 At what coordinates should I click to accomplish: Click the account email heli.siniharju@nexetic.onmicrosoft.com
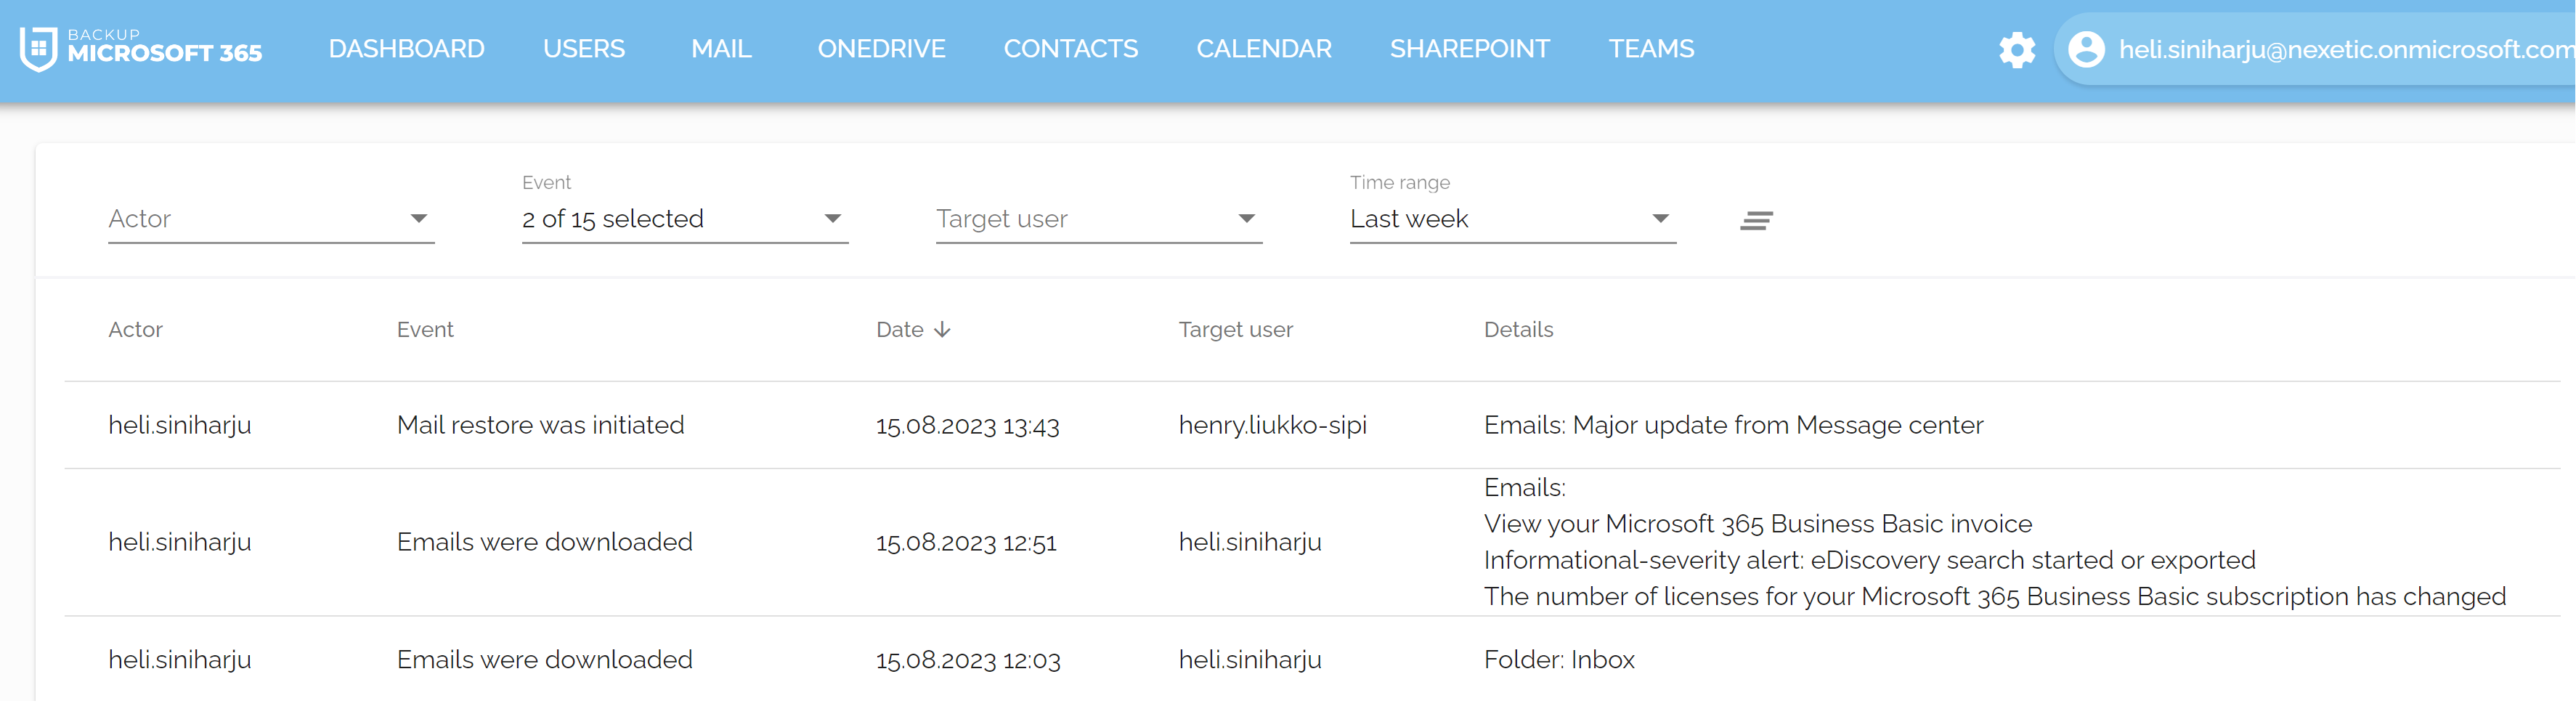(2346, 49)
